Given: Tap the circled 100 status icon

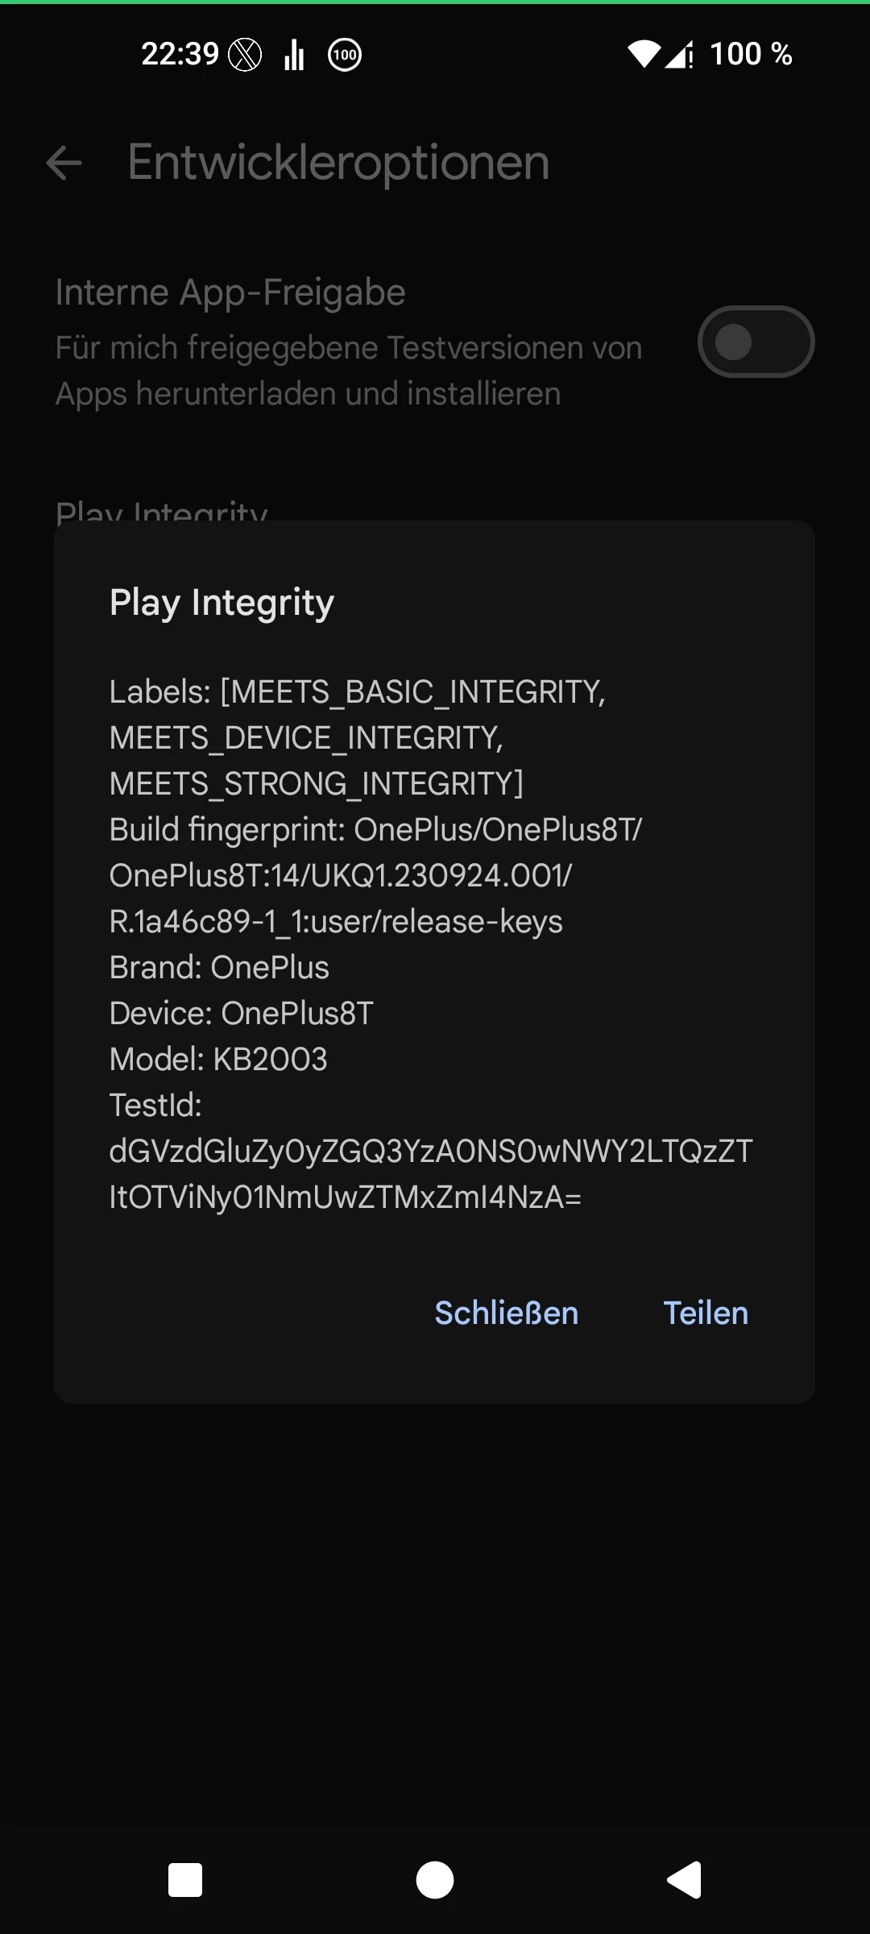Looking at the screenshot, I should tap(345, 55).
